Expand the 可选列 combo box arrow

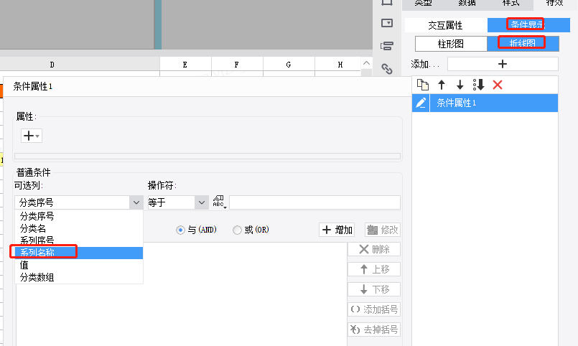136,203
